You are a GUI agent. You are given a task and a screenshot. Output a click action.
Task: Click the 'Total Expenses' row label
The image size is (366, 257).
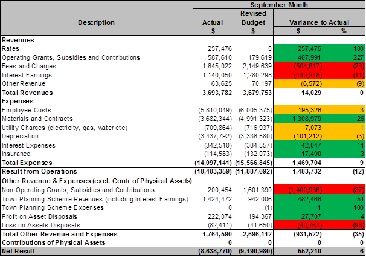28,163
